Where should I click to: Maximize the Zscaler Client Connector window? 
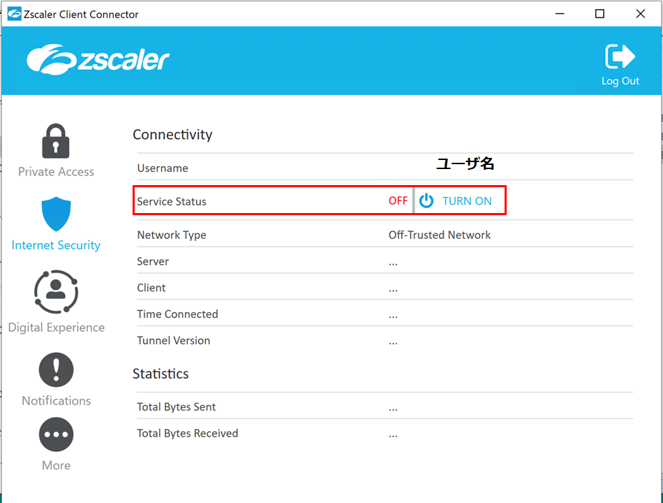coord(599,14)
